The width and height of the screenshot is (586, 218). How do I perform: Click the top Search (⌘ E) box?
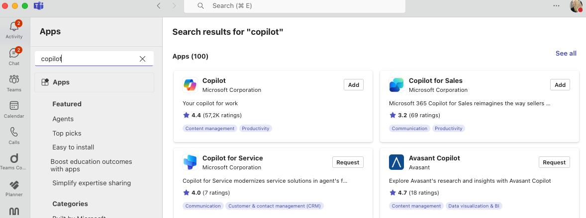pos(294,6)
